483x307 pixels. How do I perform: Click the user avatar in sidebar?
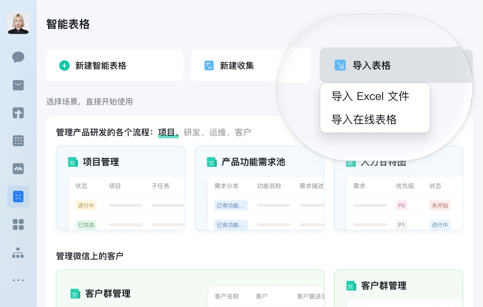coord(18,23)
